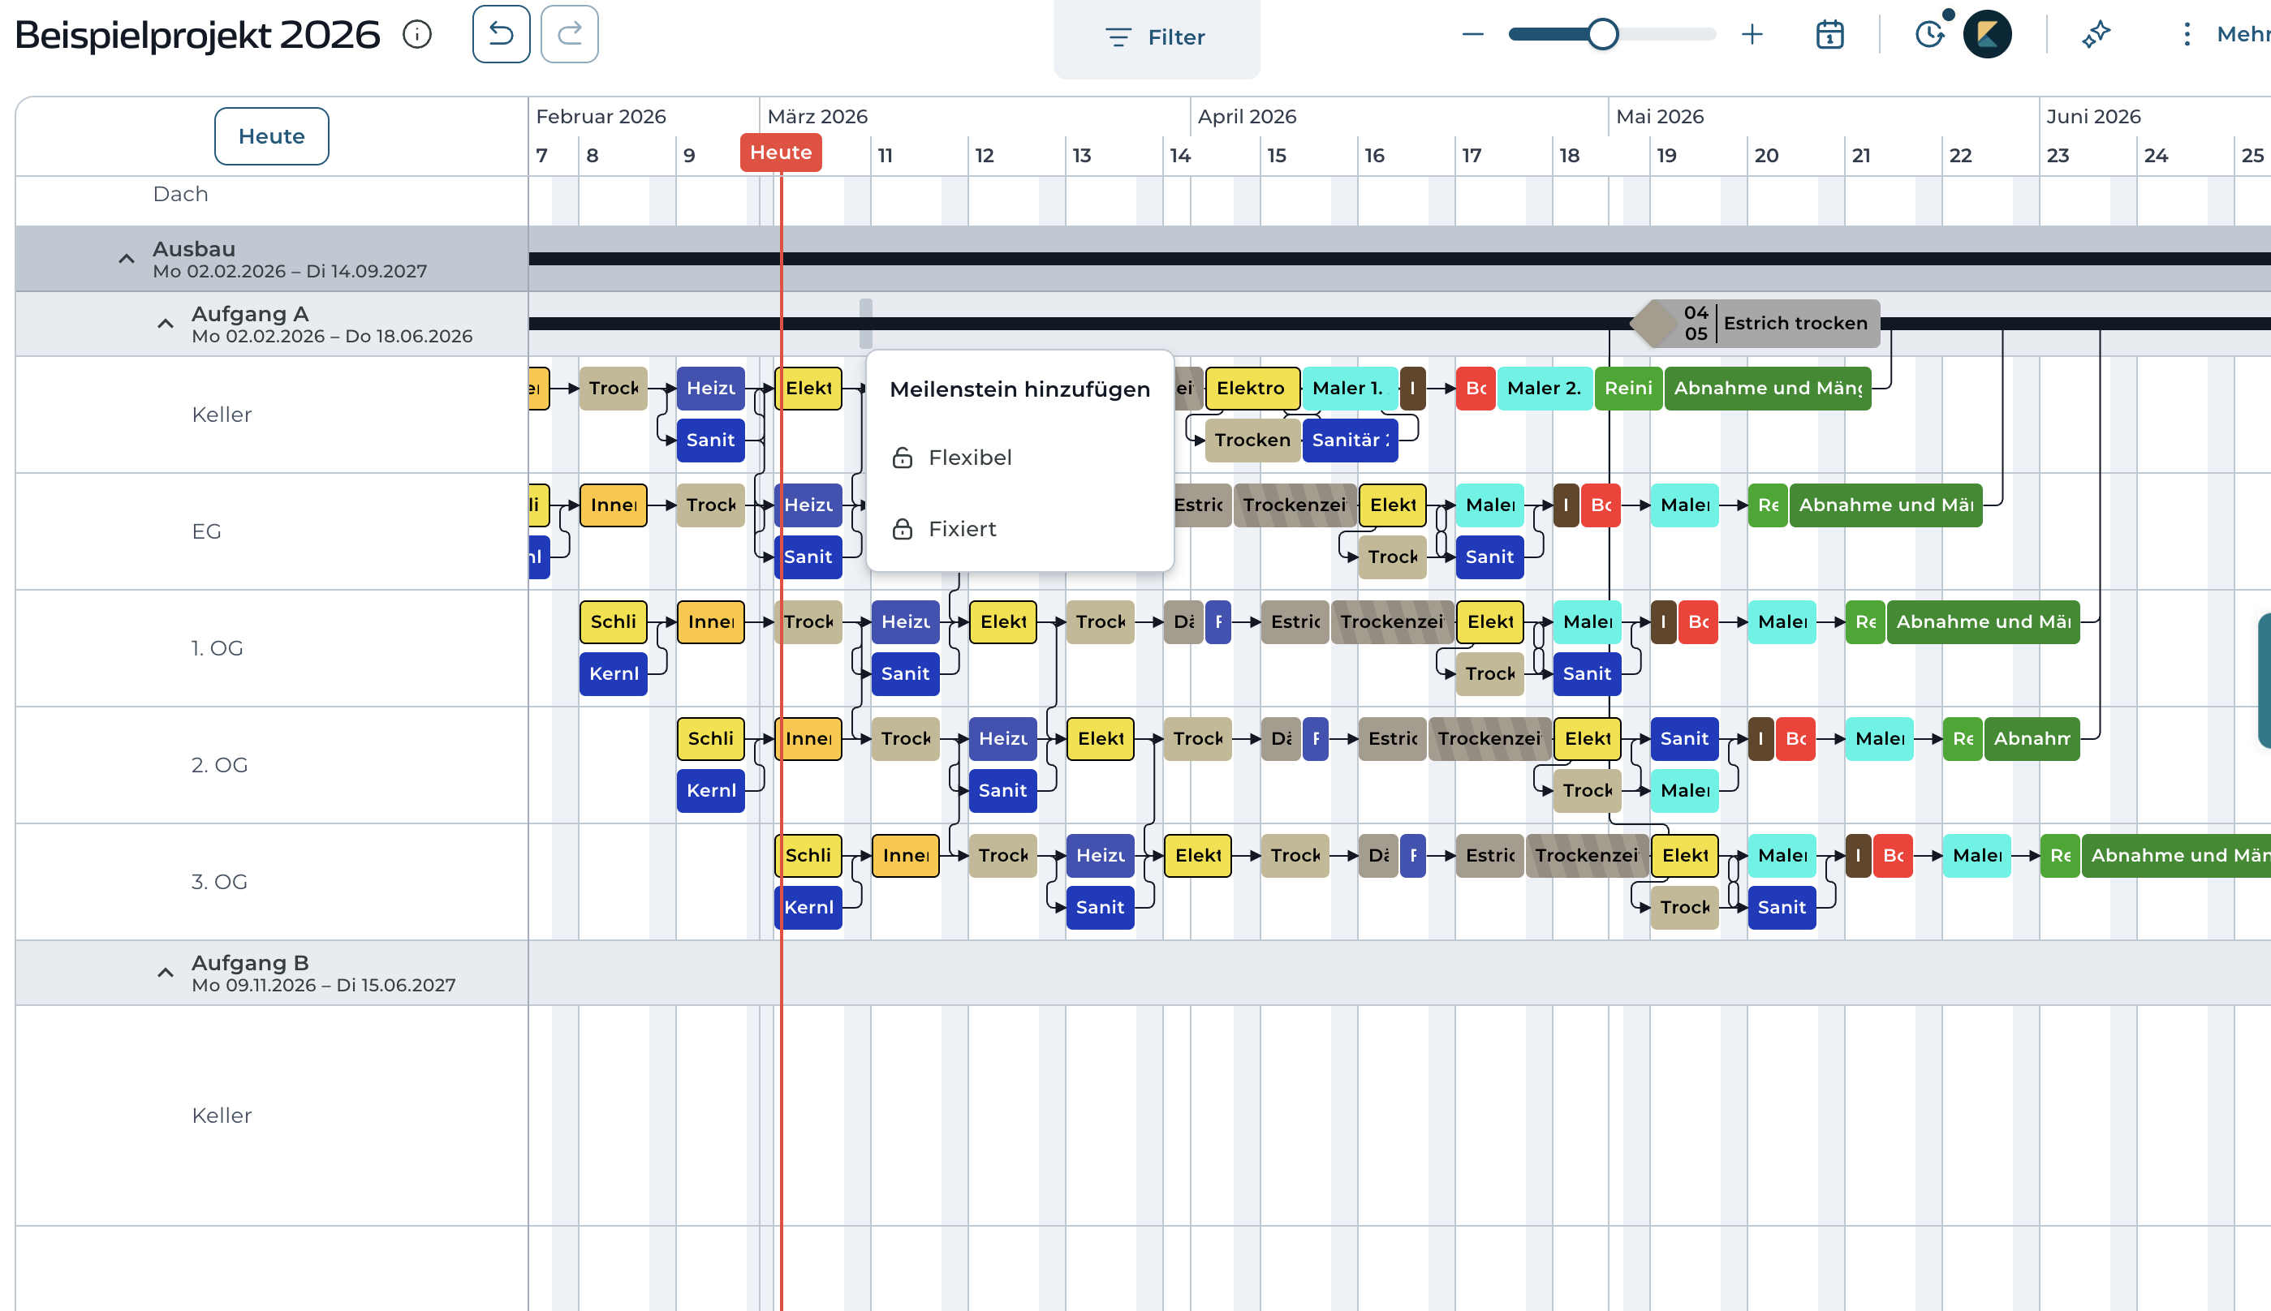This screenshot has height=1311, width=2271.
Task: Click the AI sparkle assistant icon
Action: (2096, 34)
